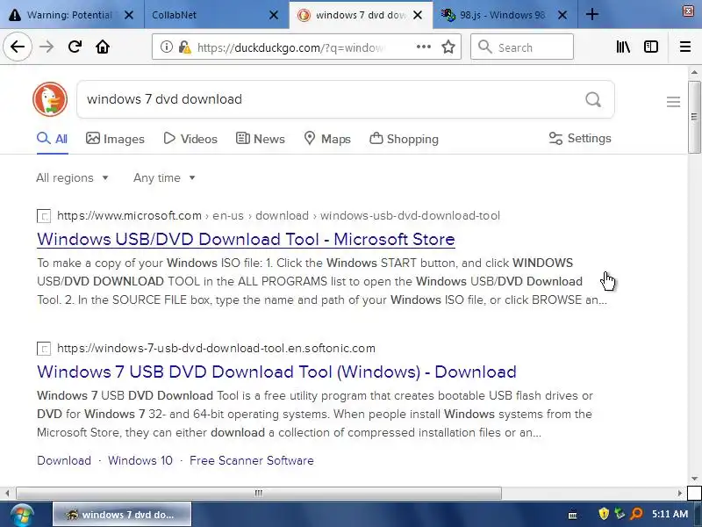The height and width of the screenshot is (527, 702).
Task: Click the toolbar Search box
Action: tap(522, 47)
